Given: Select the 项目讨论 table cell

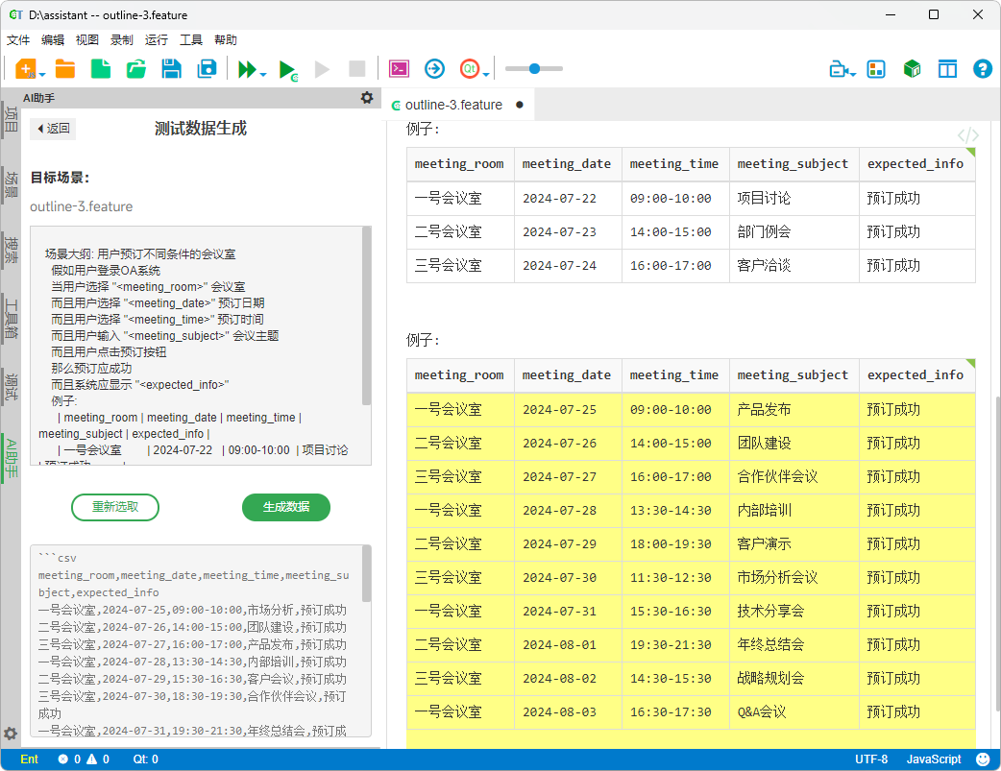Looking at the screenshot, I should (794, 199).
